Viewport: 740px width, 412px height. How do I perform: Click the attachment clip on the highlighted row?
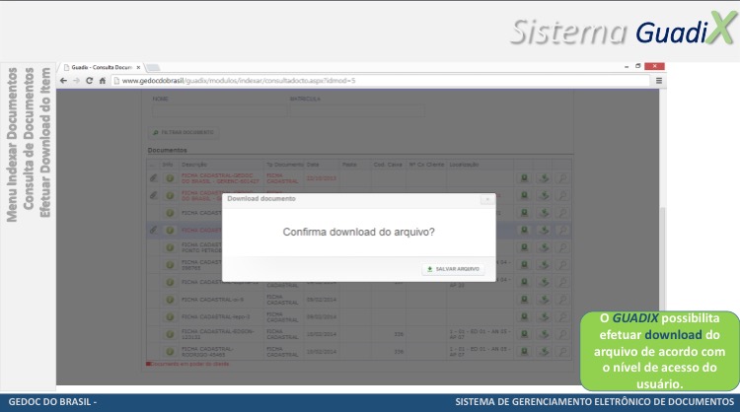(x=153, y=230)
